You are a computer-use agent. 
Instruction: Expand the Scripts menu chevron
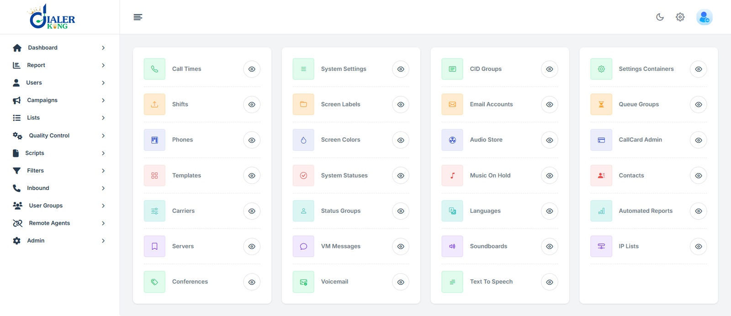pos(103,153)
